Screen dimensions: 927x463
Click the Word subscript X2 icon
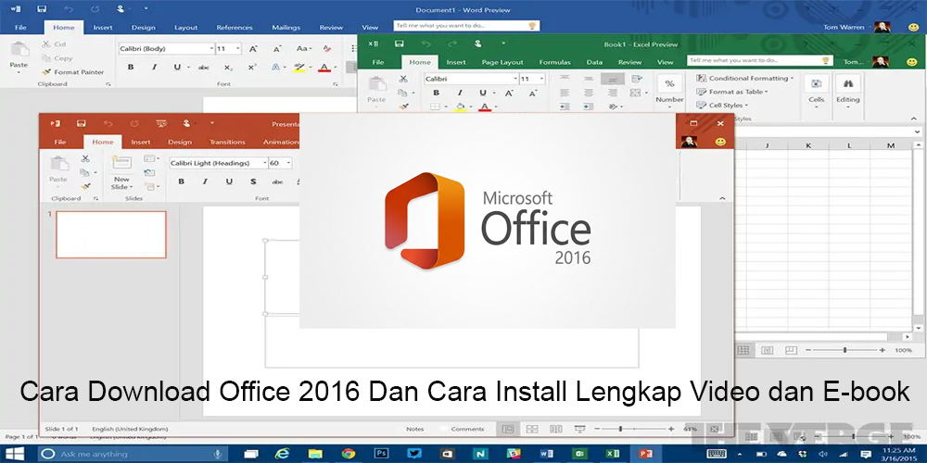[x=228, y=68]
